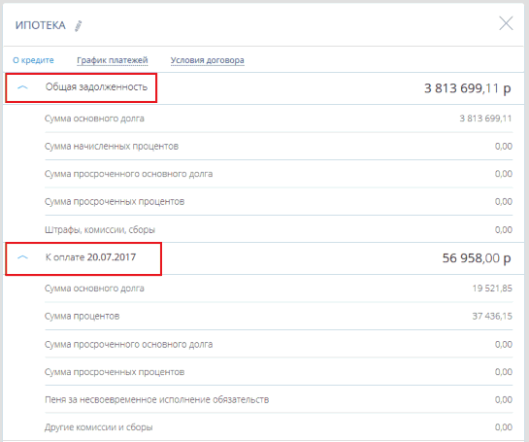The height and width of the screenshot is (442, 529).
Task: Click the 56 958,00 р payment amount
Action: click(477, 258)
